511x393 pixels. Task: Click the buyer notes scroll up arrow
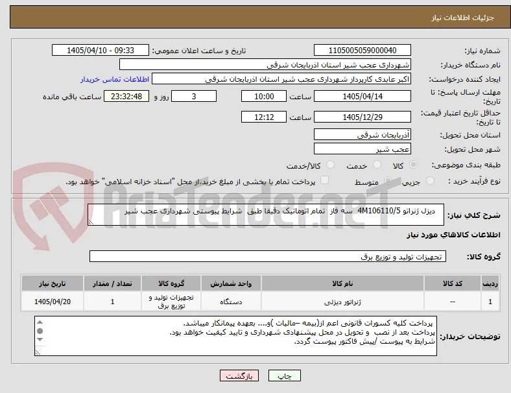pyautogui.click(x=40, y=322)
